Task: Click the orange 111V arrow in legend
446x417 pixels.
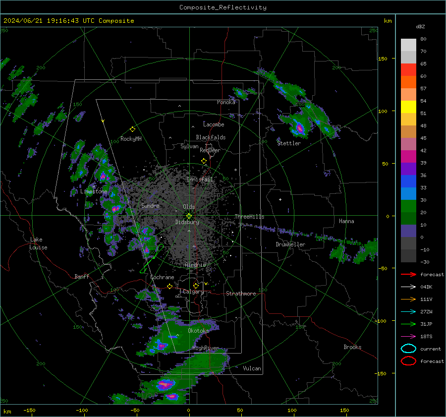Action: 408,299
